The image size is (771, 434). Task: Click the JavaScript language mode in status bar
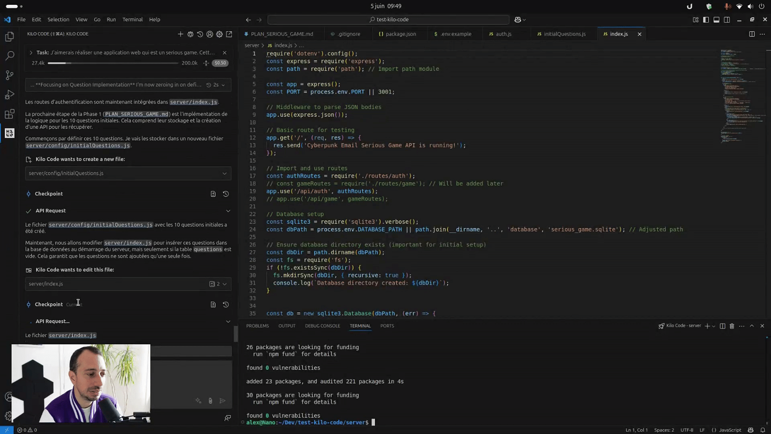[730, 430]
